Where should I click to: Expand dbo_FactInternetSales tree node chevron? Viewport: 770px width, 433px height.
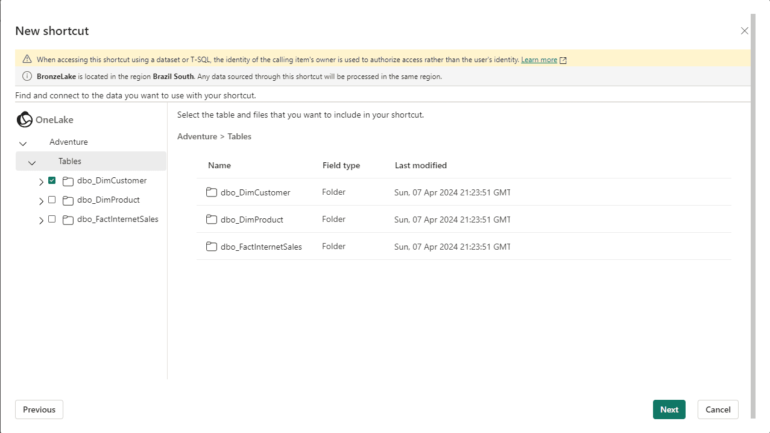pyautogui.click(x=41, y=221)
